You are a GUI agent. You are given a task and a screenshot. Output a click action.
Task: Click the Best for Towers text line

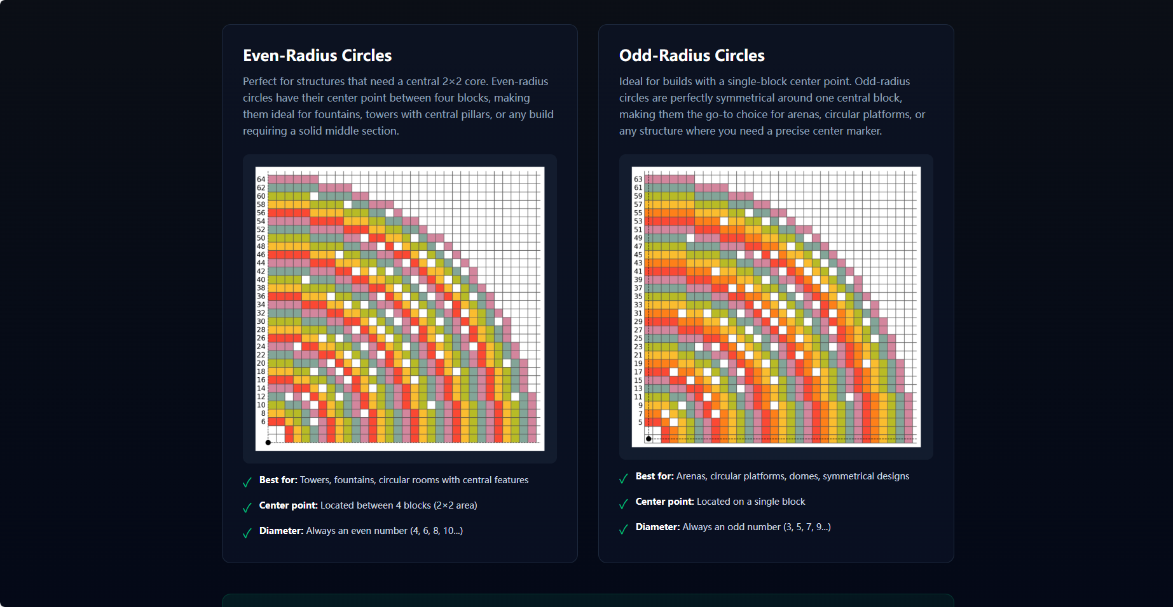(394, 480)
